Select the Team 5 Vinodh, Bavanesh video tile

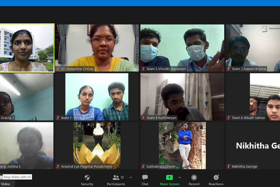(182, 48)
